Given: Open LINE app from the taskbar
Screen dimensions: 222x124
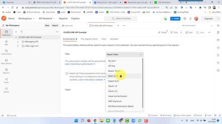Looking at the screenshot, I should (108, 121).
